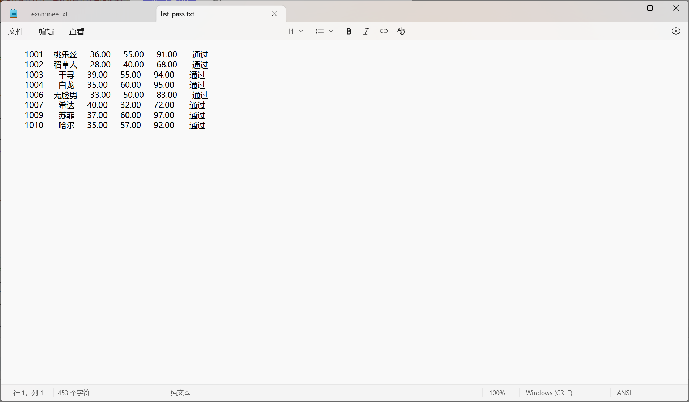The height and width of the screenshot is (402, 689).
Task: Switch to the examinee.txt tab
Action: (x=50, y=14)
